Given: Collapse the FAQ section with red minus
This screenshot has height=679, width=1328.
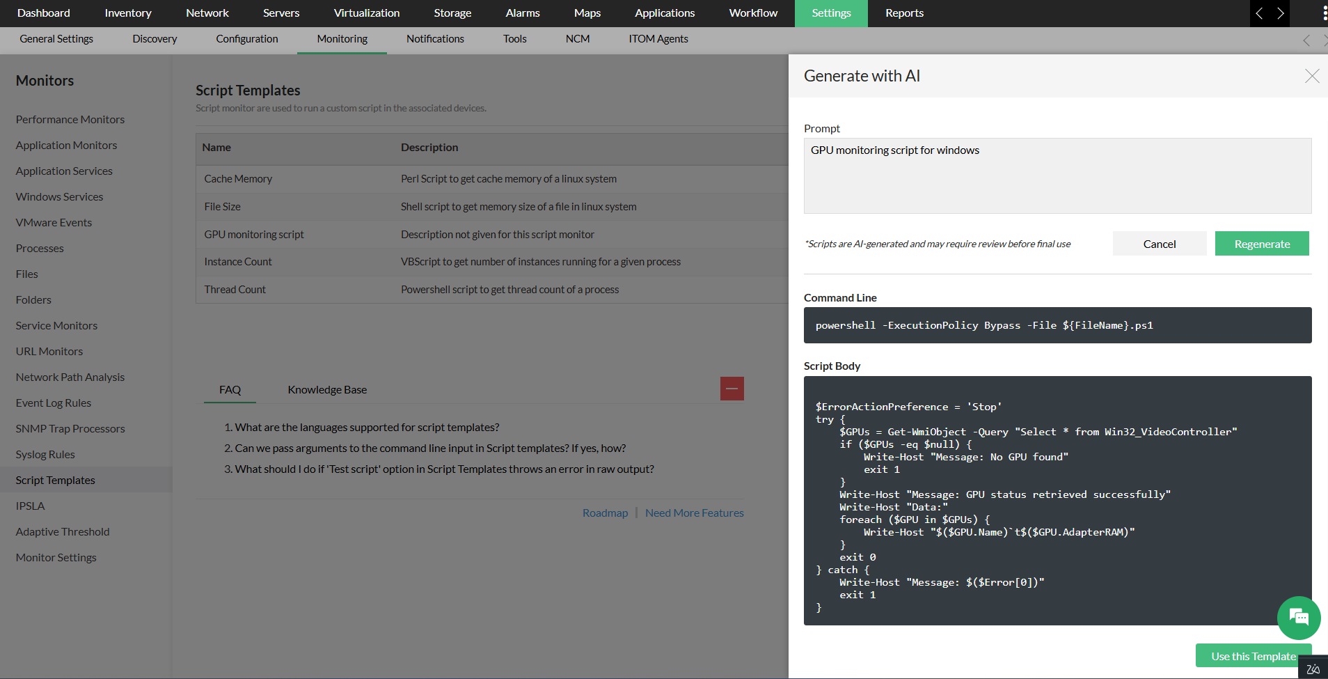Looking at the screenshot, I should (x=732, y=389).
